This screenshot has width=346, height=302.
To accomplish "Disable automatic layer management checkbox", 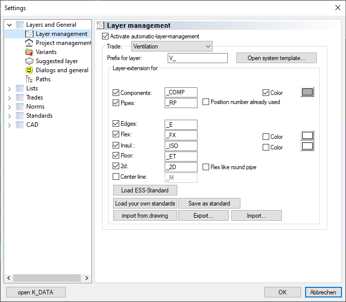I will point(105,36).
